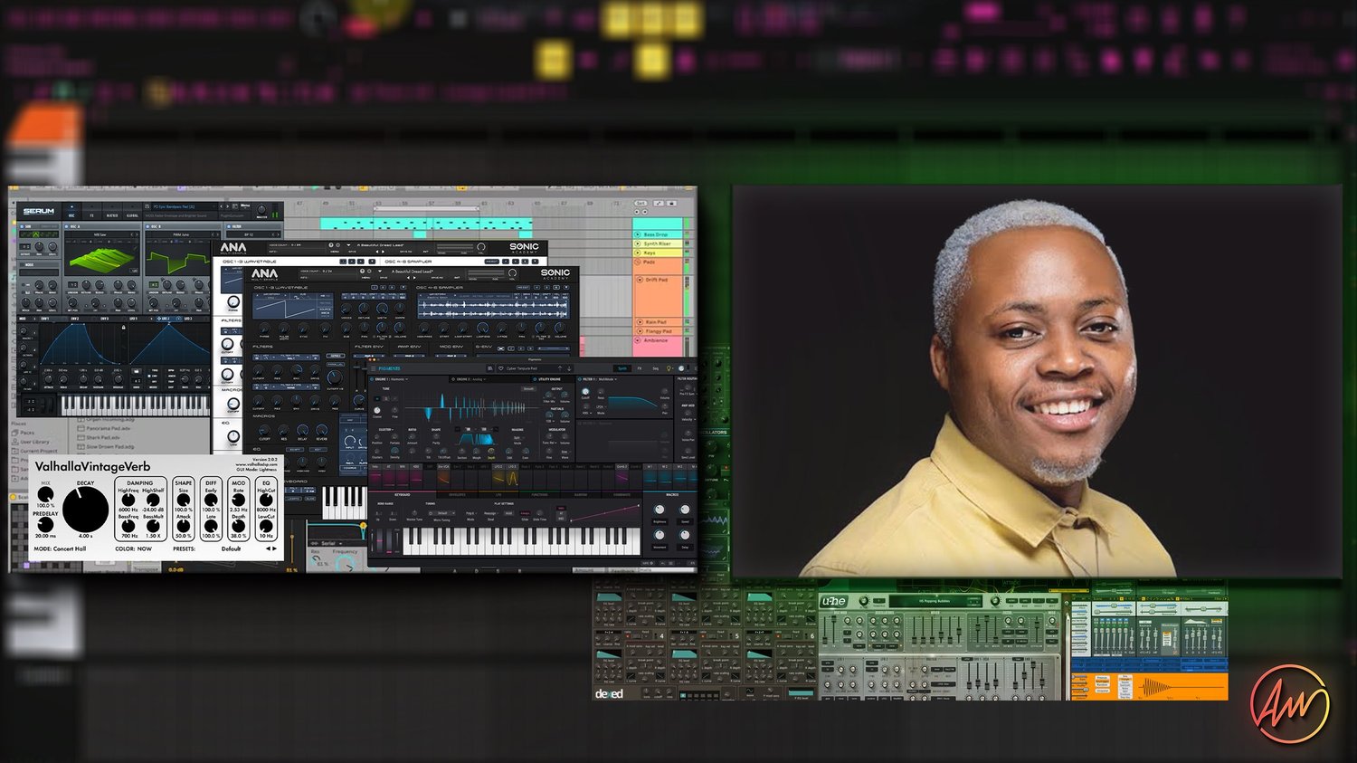Viewport: 1357px width, 763px height.
Task: Click the round icon beside Keys track
Action: coord(638,253)
